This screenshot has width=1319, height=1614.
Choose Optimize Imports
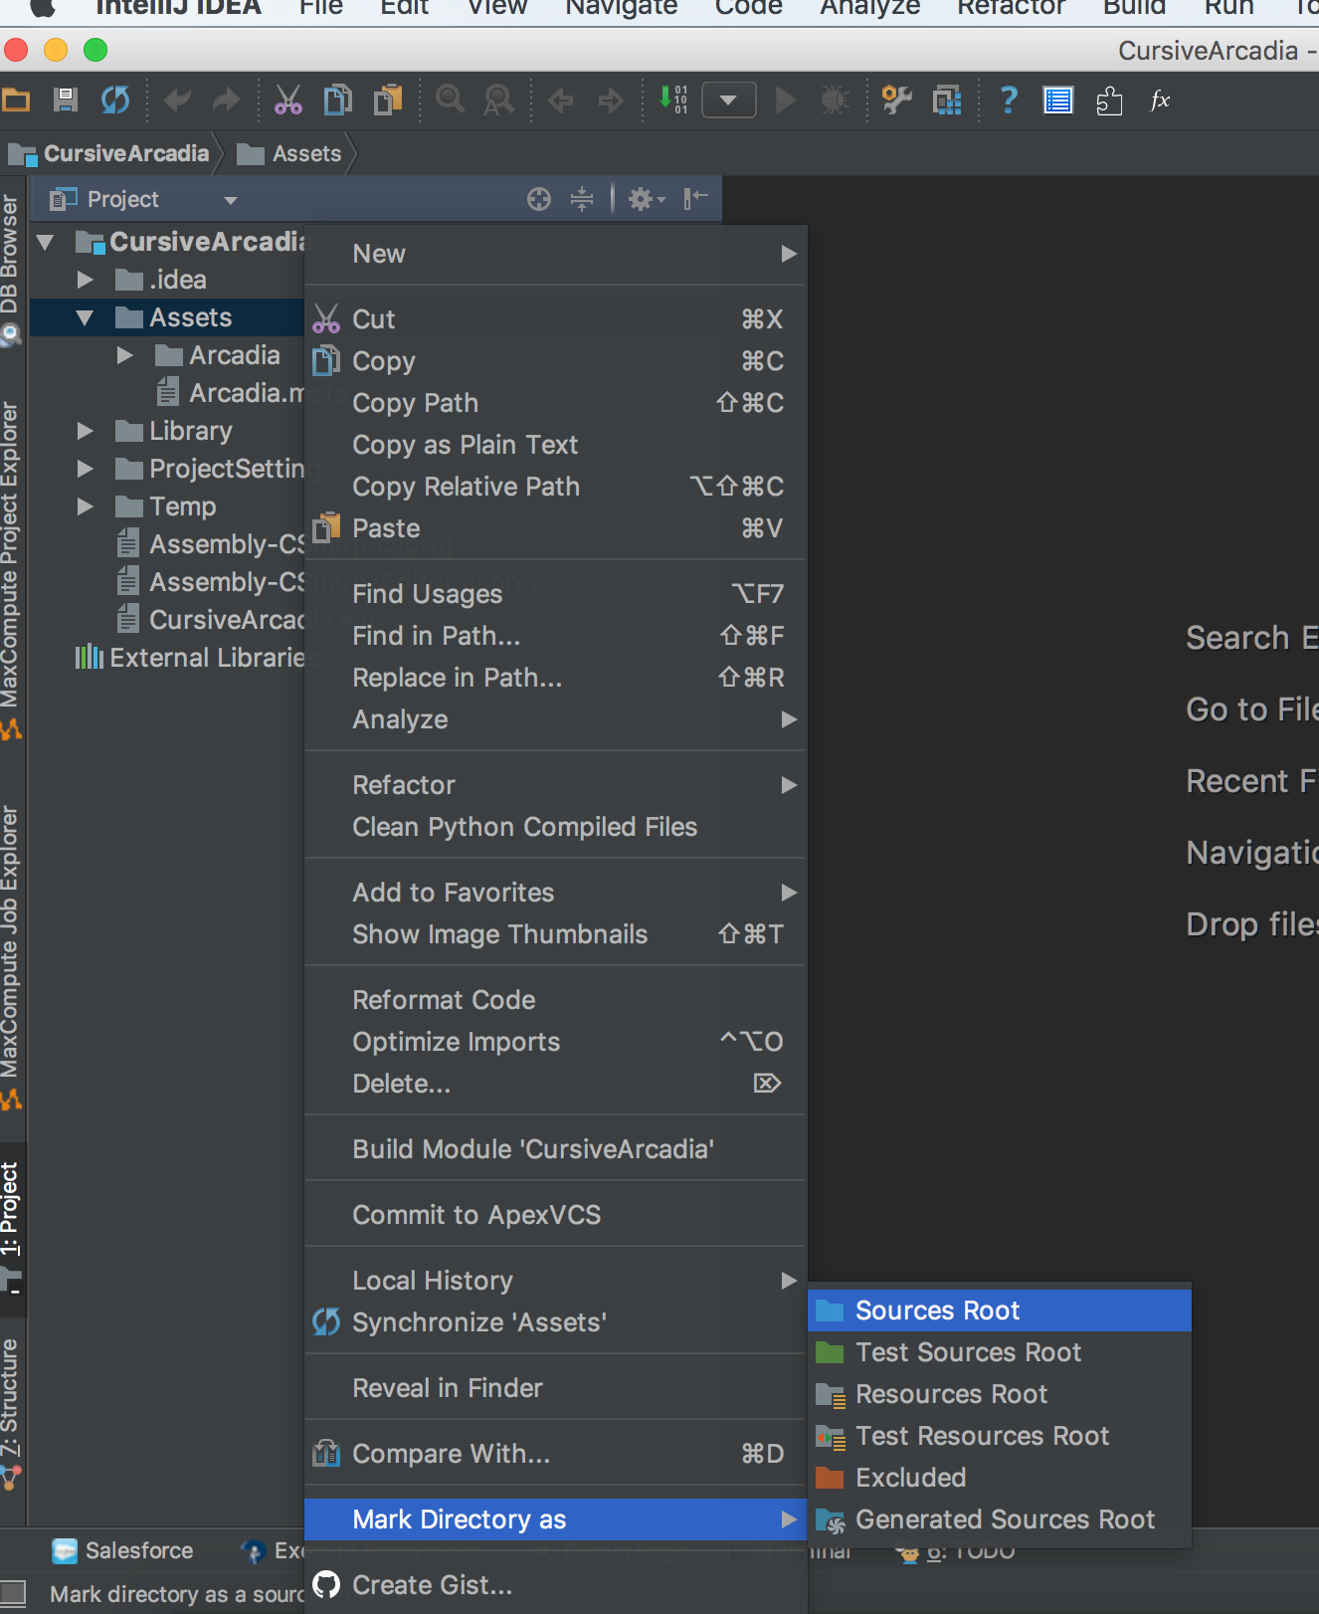point(555,1042)
